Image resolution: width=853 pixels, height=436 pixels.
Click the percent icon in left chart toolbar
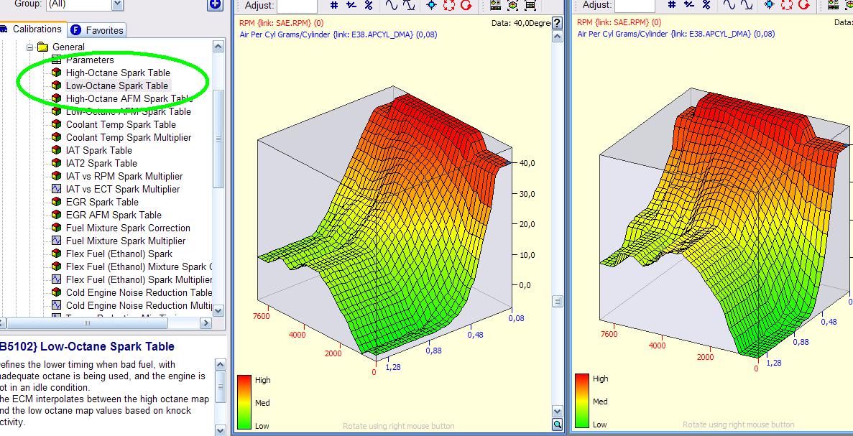[368, 5]
